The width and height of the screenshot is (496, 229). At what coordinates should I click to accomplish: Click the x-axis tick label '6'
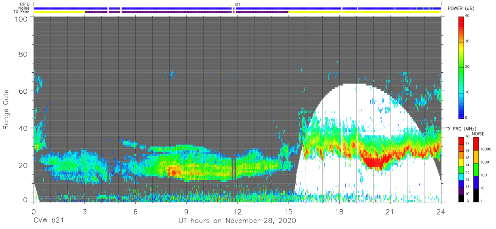(x=136, y=211)
